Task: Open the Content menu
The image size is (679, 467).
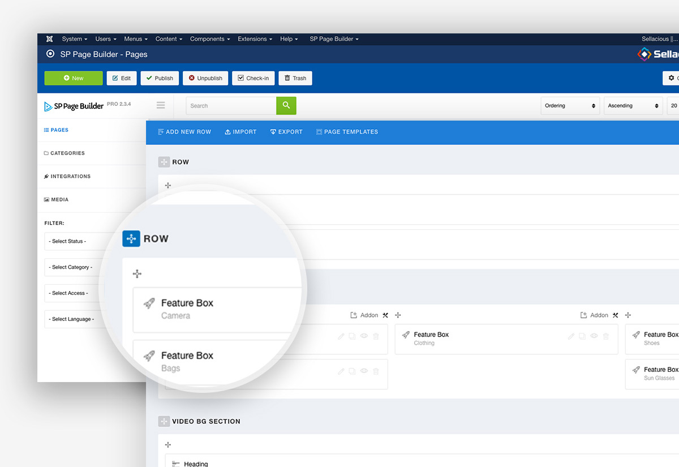Action: [169, 39]
